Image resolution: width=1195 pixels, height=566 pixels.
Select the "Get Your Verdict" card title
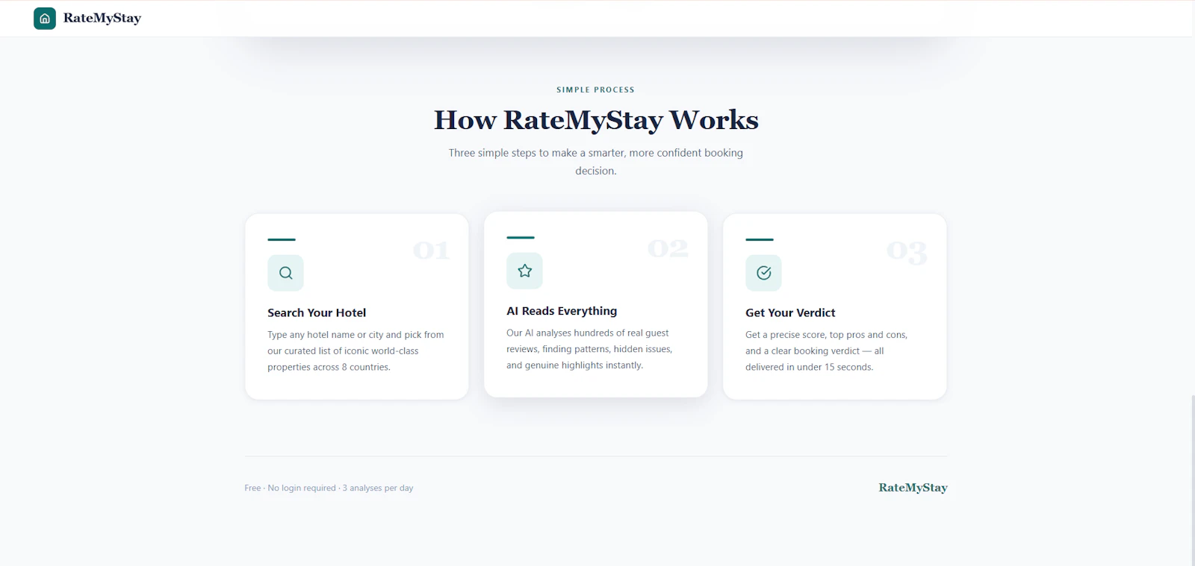point(790,313)
